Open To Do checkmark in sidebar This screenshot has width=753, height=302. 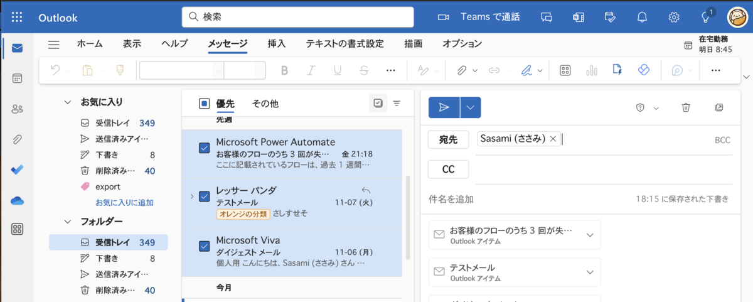coord(17,170)
